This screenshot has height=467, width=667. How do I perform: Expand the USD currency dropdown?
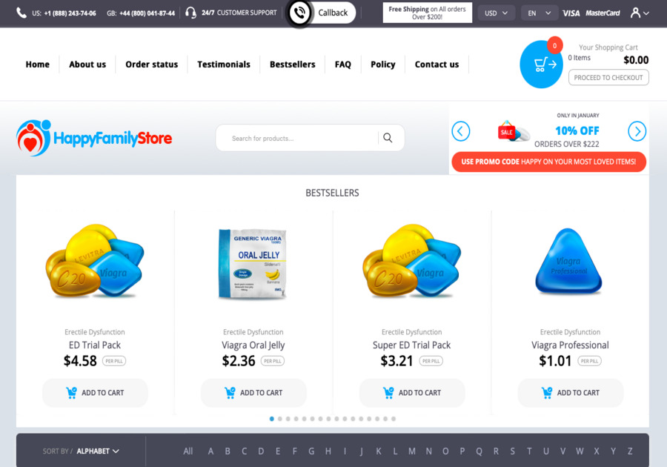pos(497,13)
